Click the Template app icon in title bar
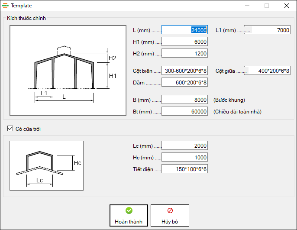This screenshot has width=297, height=230. point(5,6)
